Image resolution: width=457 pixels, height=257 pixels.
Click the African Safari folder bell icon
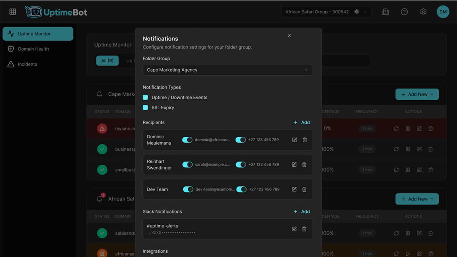click(100, 199)
